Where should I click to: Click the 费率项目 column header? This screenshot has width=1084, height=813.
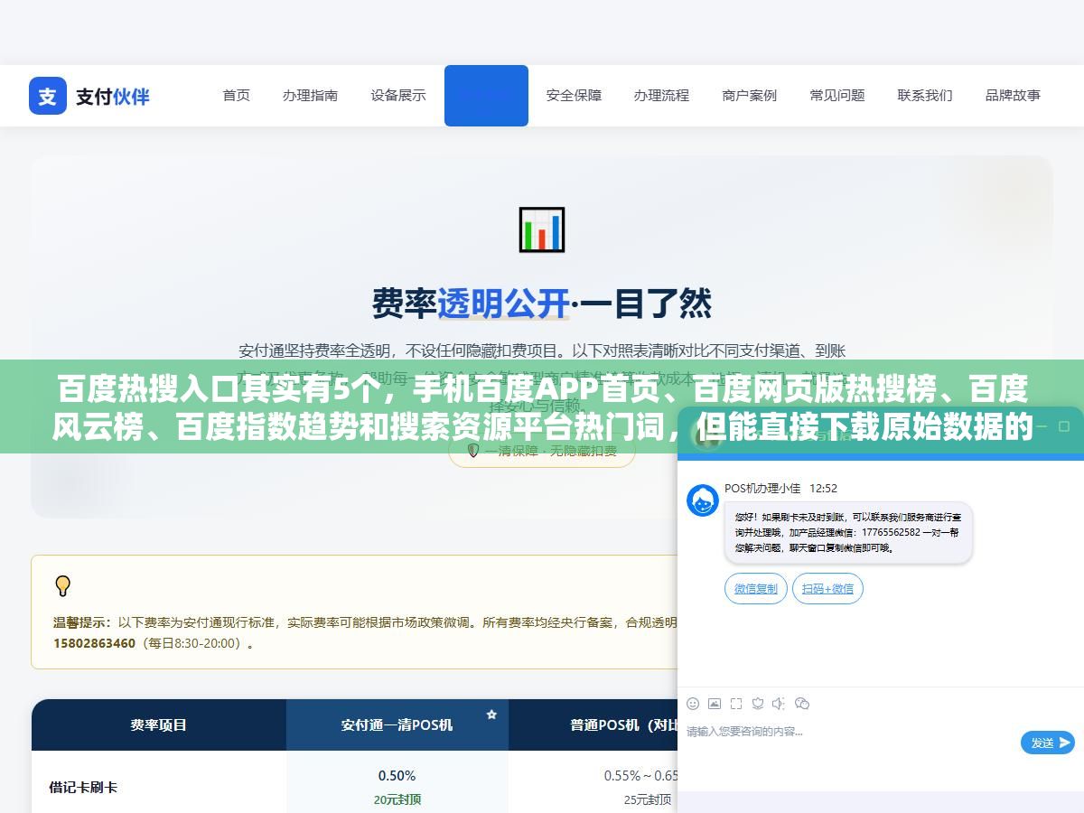coord(159,724)
